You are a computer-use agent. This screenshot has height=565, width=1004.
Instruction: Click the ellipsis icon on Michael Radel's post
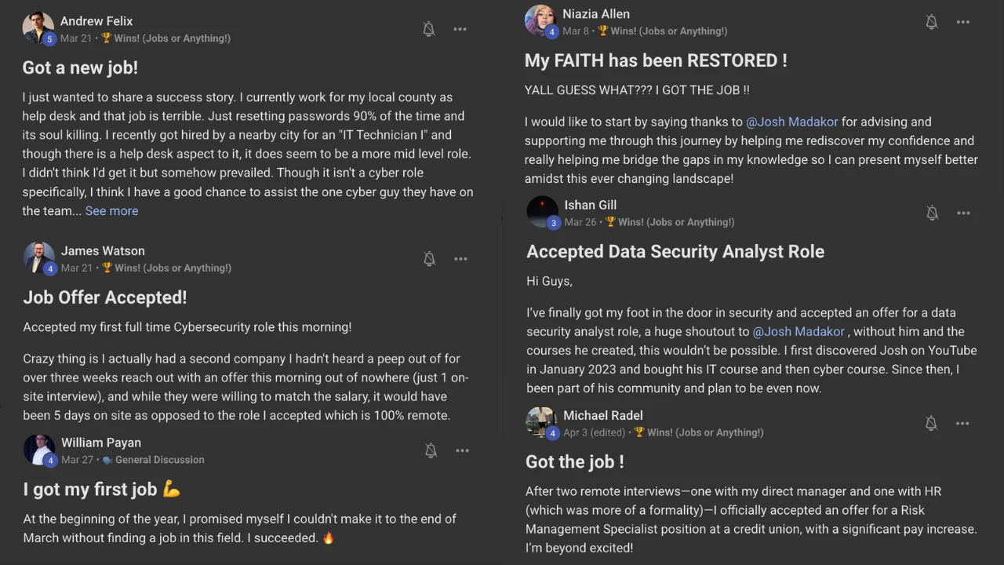[x=962, y=424]
